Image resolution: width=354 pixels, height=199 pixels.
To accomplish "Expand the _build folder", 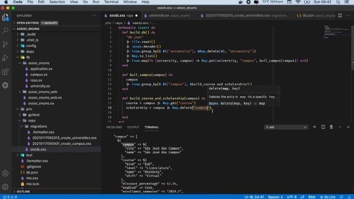I will 56,34.
